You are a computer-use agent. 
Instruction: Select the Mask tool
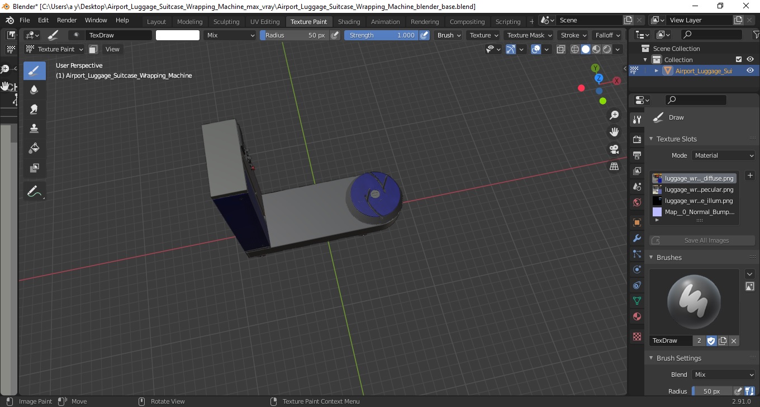(x=35, y=168)
